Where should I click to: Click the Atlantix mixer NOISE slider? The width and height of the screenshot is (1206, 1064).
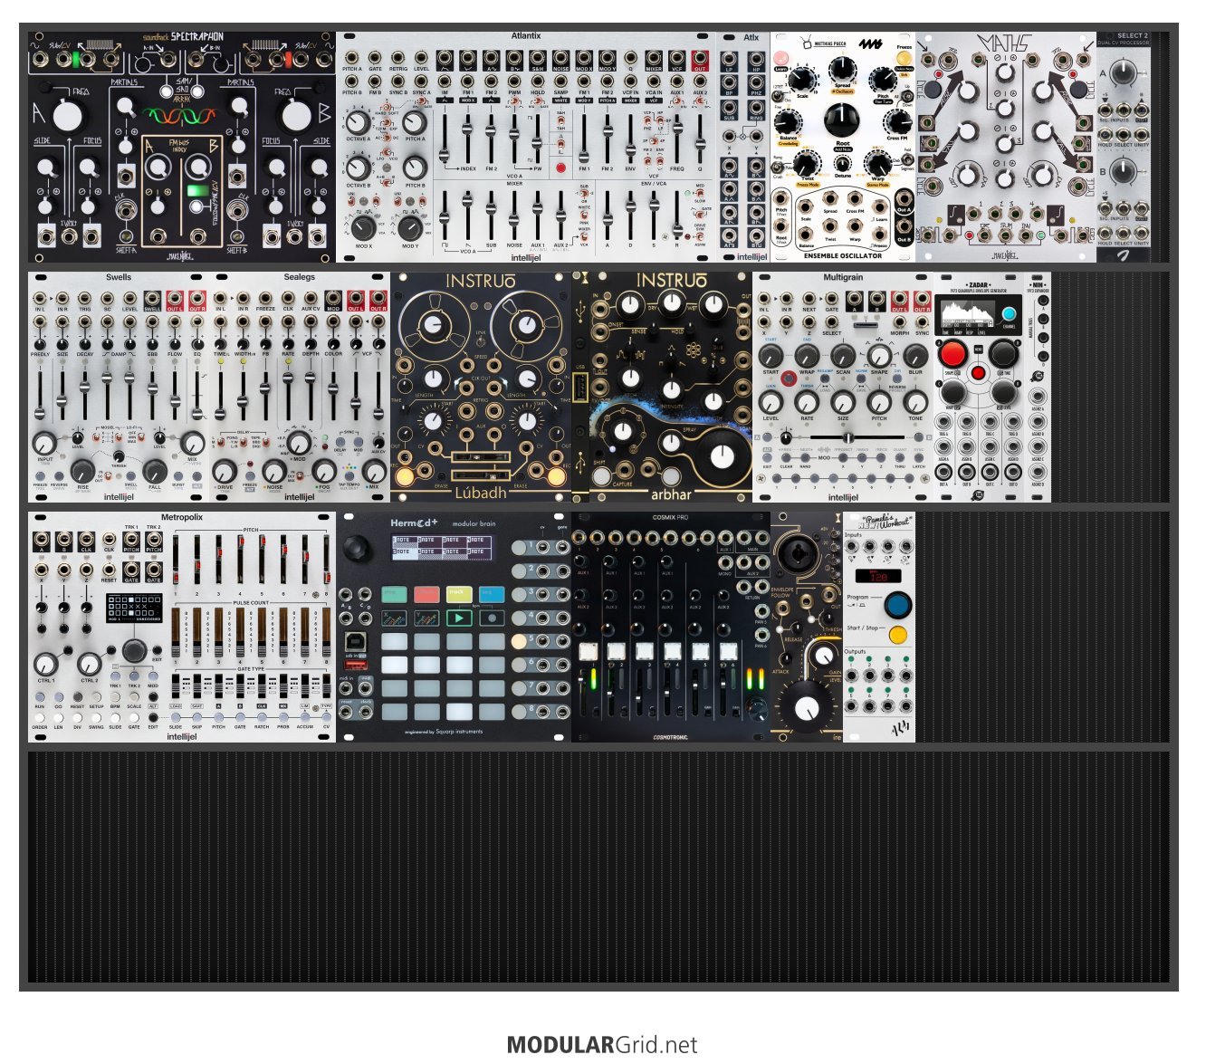pyautogui.click(x=514, y=216)
